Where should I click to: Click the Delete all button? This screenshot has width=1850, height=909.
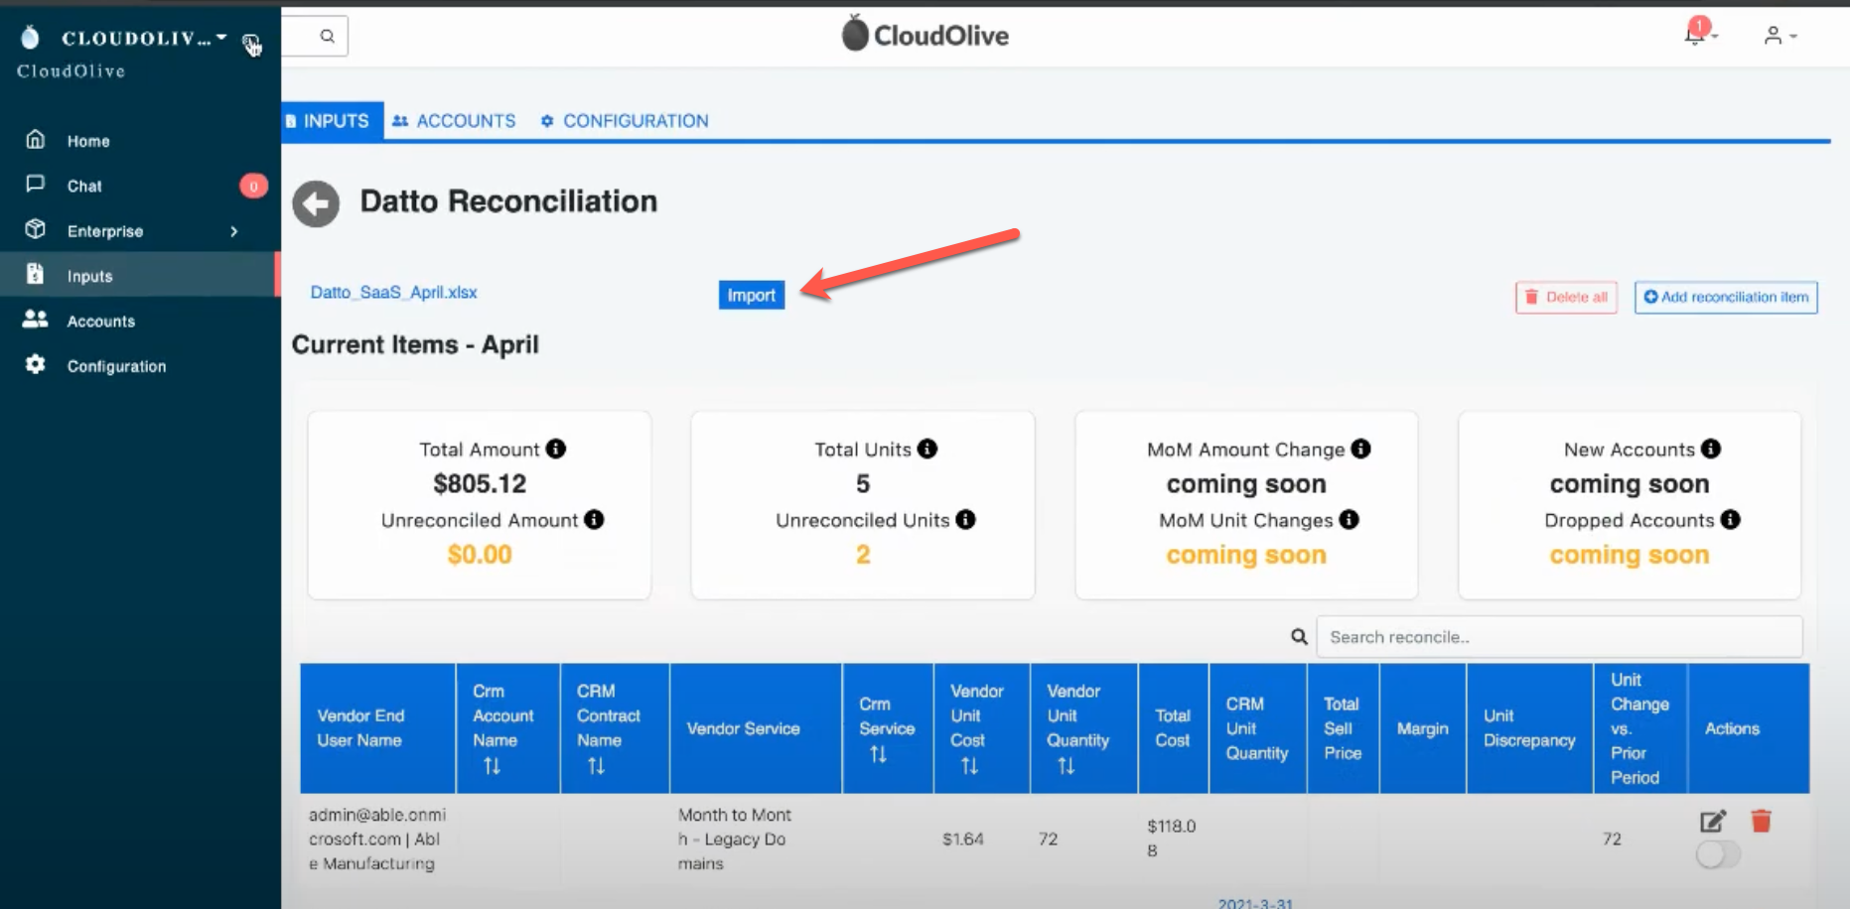tap(1566, 297)
